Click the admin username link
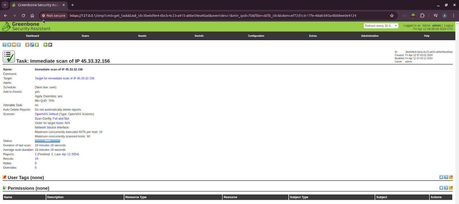 [x=436, y=25]
